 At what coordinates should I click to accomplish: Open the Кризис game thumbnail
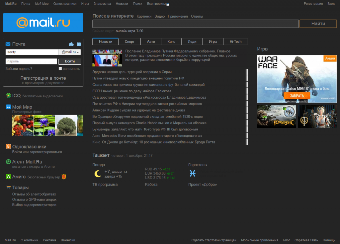point(277,117)
